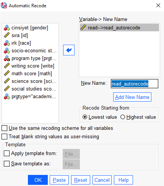The width and height of the screenshot is (164, 186).
Task: Check Treat blank string values as user-missing
Action: 4,137
